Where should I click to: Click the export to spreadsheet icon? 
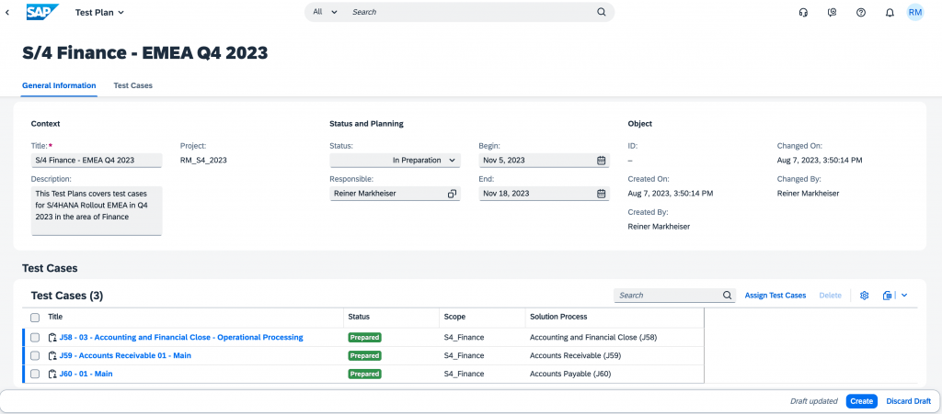click(x=888, y=296)
